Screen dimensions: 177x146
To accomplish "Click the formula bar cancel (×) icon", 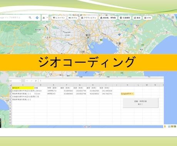I will (27, 81).
